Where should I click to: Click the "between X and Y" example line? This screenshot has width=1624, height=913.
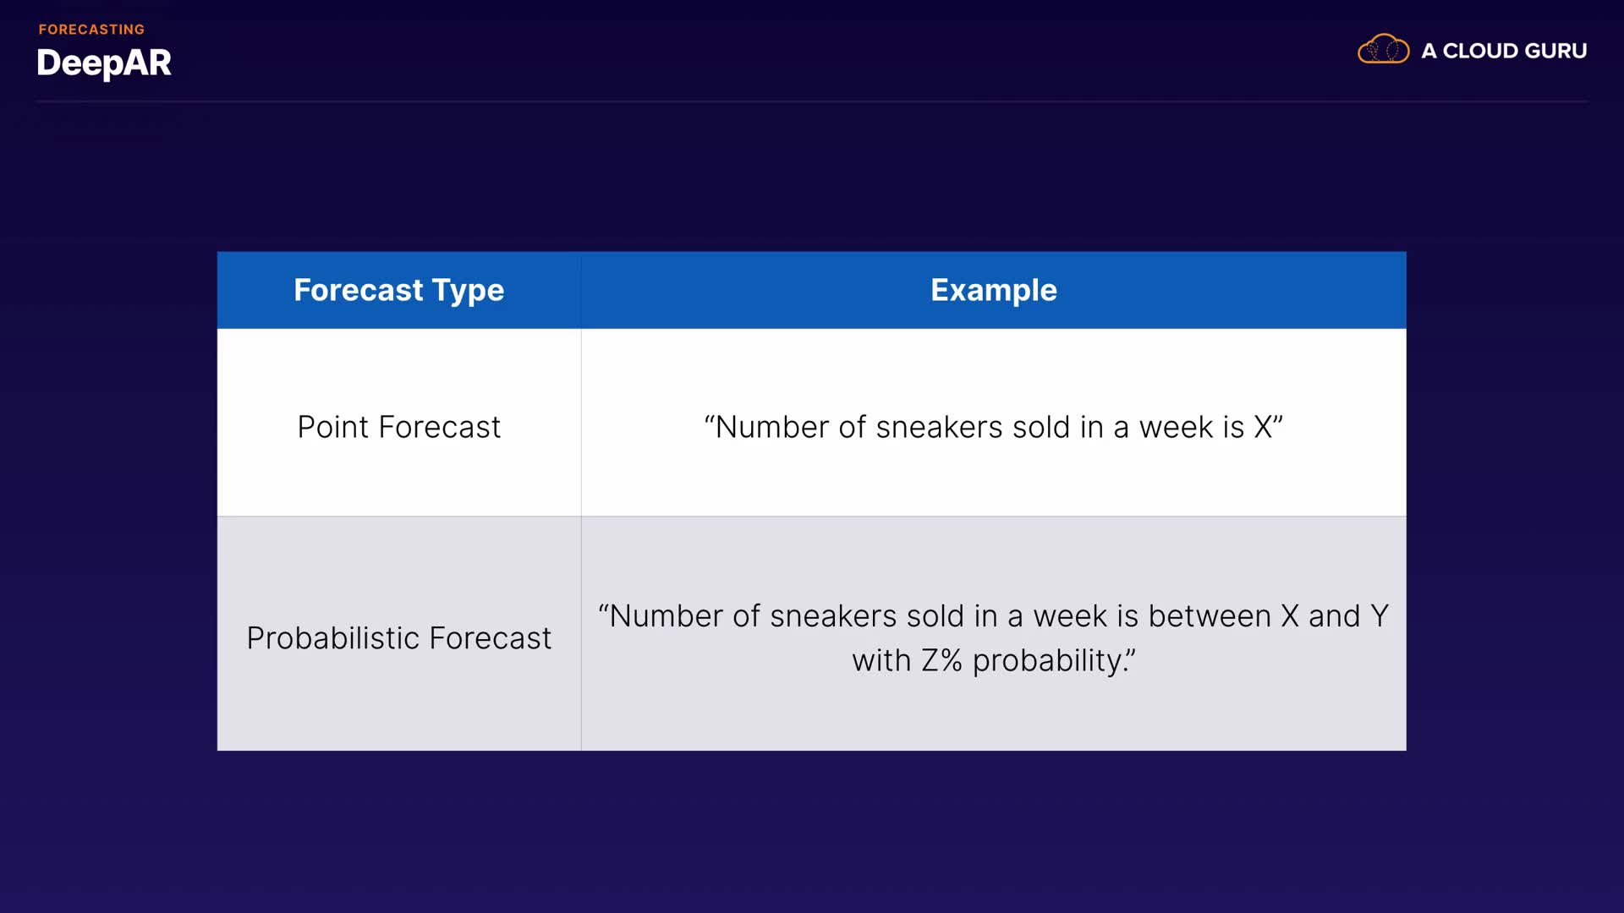(x=993, y=616)
